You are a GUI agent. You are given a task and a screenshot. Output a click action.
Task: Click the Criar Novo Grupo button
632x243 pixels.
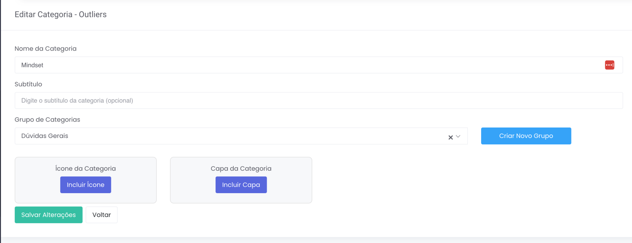point(526,136)
